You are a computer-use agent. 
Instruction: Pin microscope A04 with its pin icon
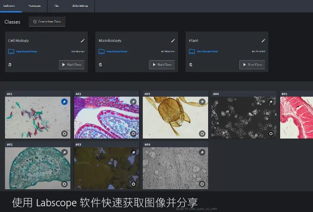[x=271, y=102]
